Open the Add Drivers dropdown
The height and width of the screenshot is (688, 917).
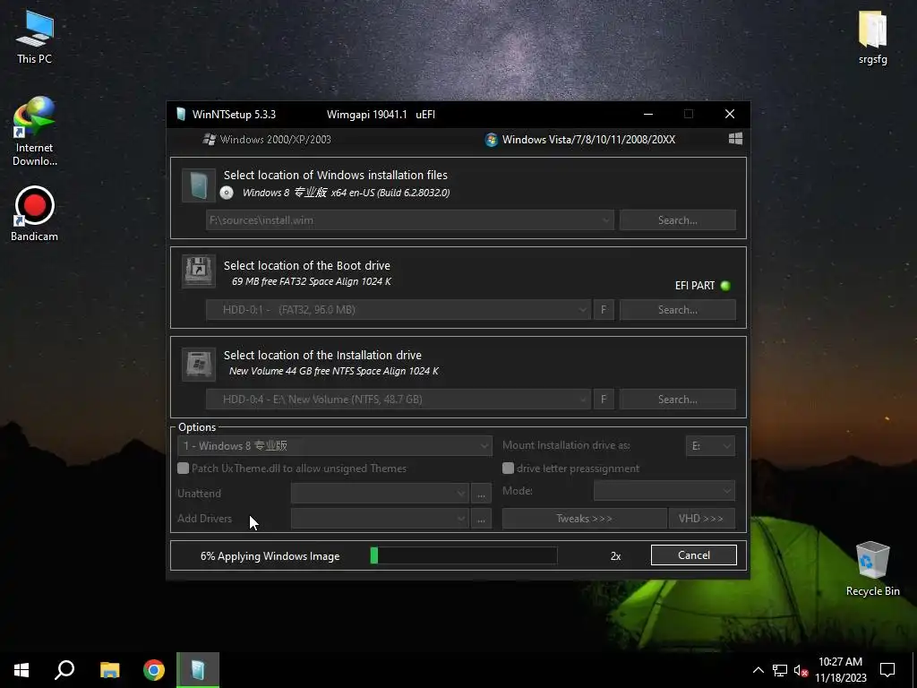pyautogui.click(x=380, y=519)
